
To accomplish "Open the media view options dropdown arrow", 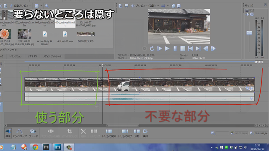I will click(41, 6).
